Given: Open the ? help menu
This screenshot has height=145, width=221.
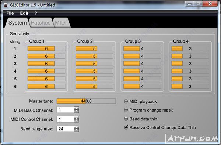Looking at the screenshot, I should pyautogui.click(x=36, y=13).
